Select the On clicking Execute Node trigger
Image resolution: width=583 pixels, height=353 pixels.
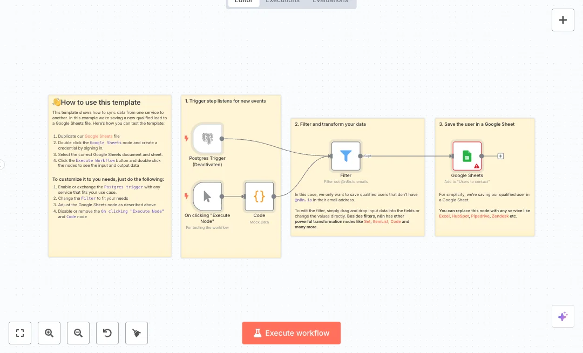pos(208,196)
